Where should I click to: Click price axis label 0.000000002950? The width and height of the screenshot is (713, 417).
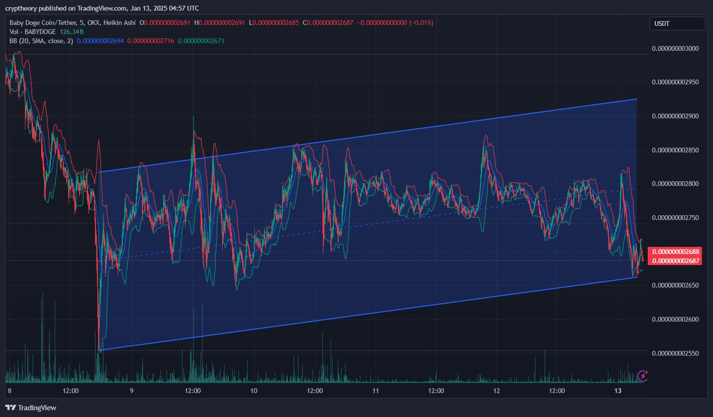[x=675, y=82]
